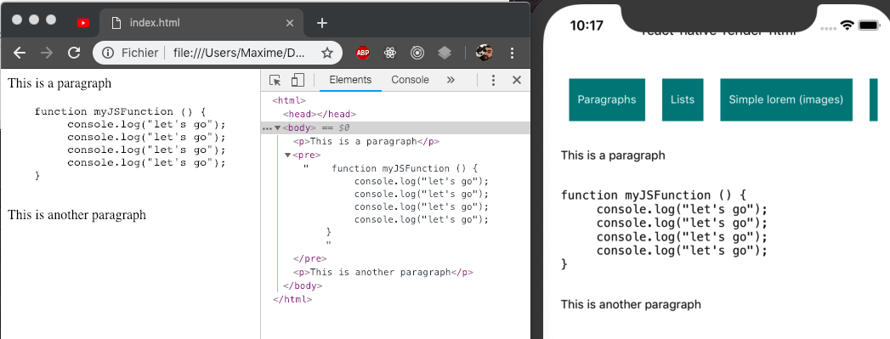Go forward in Chrome history
The image size is (890, 339).
[47, 53]
